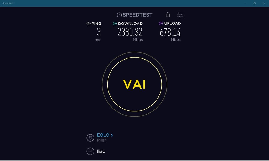Click the 2380,32 download result
The image size is (269, 161).
(130, 32)
